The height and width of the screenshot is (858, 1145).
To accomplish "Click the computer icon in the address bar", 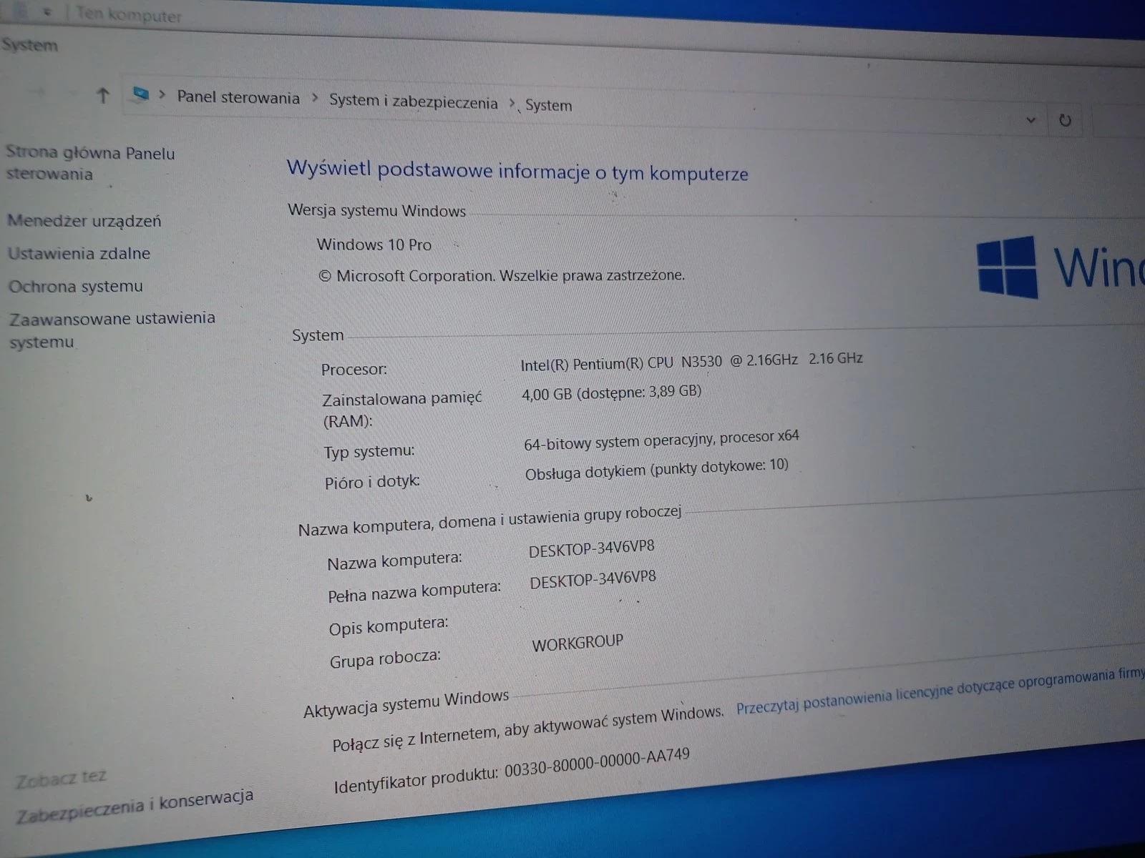I will (140, 95).
